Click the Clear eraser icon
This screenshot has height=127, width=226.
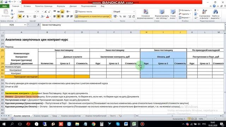(195, 18)
